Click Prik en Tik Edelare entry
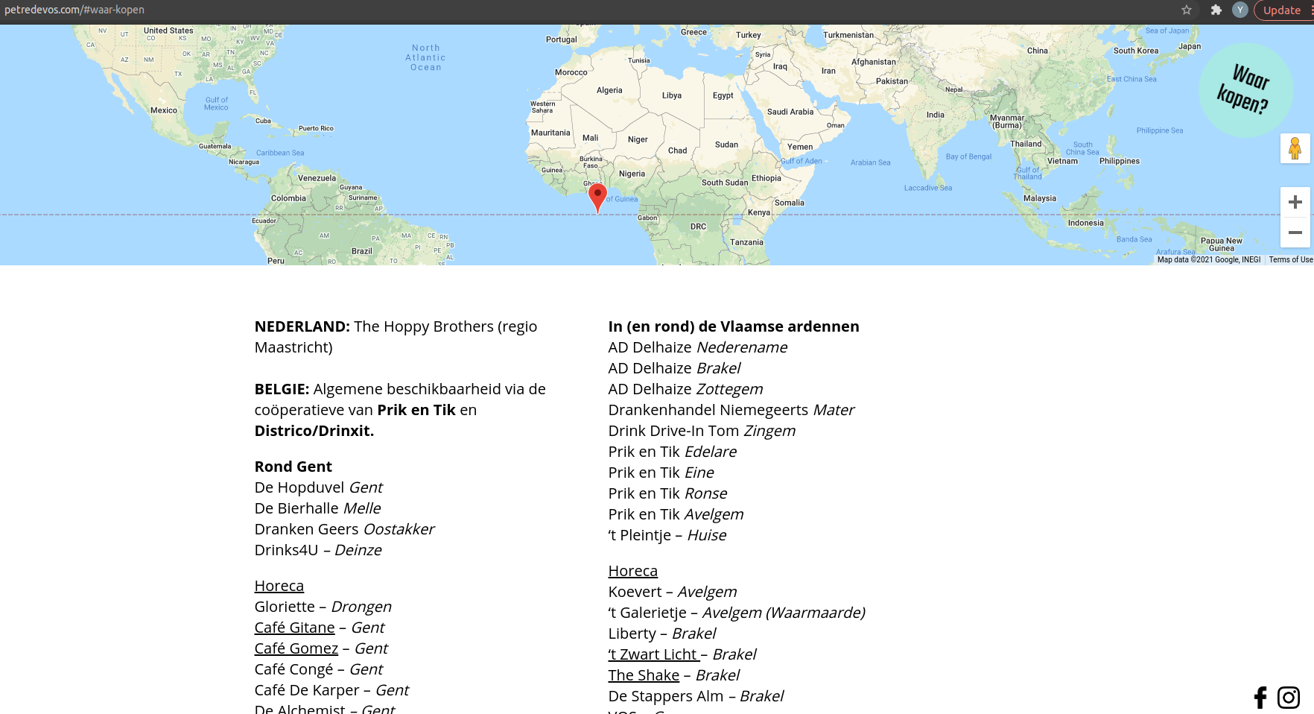 click(x=673, y=452)
